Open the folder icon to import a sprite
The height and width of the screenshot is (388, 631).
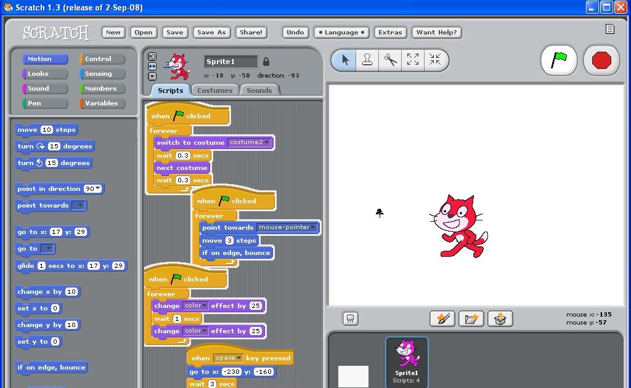click(x=471, y=318)
